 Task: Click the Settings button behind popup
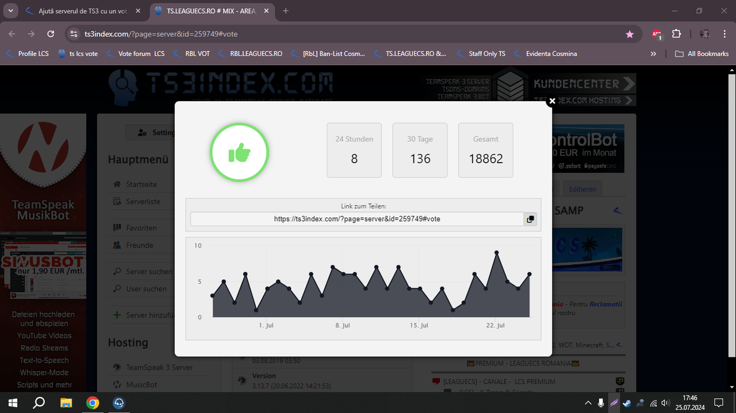coord(156,133)
